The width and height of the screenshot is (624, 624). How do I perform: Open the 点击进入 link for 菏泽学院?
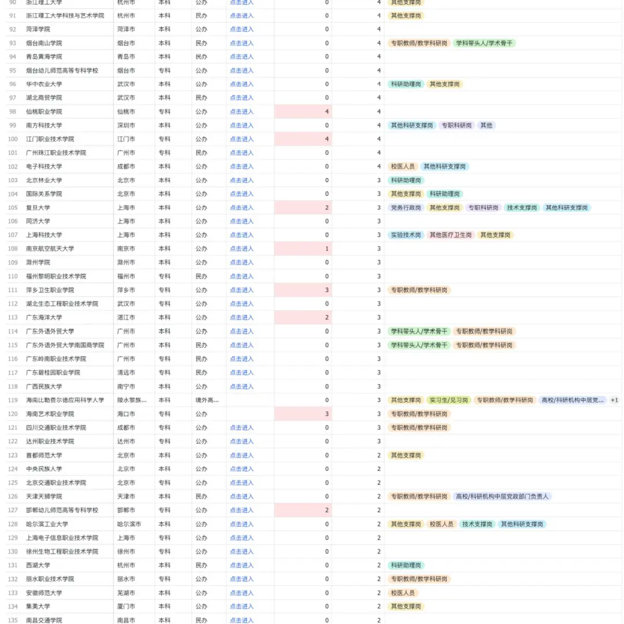[241, 29]
